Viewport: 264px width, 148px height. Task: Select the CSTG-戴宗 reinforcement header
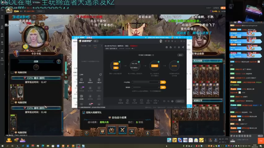coord(36,78)
